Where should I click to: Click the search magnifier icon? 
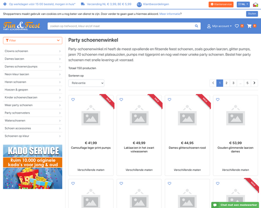[x=196, y=26]
